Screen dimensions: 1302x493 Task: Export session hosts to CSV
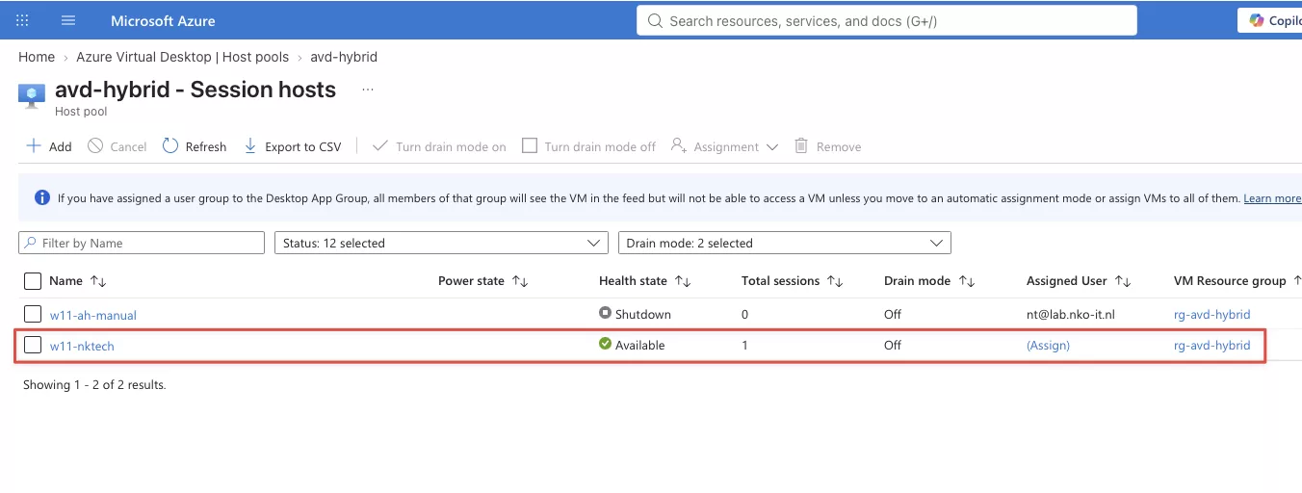click(x=292, y=146)
